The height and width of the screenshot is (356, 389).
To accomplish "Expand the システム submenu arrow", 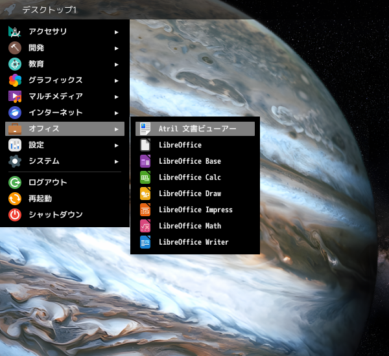I will click(116, 161).
